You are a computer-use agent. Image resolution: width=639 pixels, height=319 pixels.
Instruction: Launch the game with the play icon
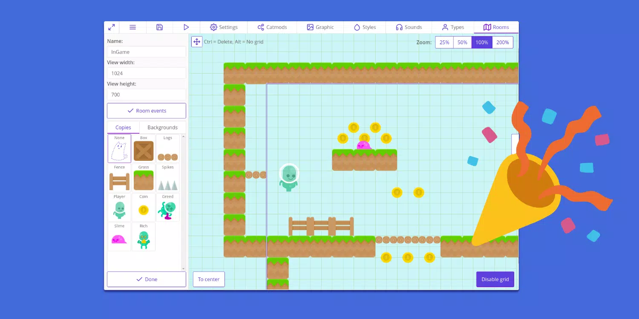tap(186, 27)
